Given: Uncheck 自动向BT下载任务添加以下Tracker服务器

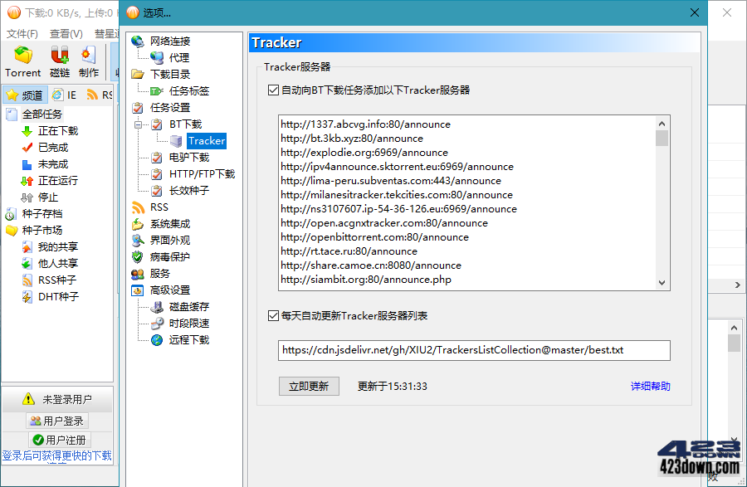Looking at the screenshot, I should pos(274,91).
